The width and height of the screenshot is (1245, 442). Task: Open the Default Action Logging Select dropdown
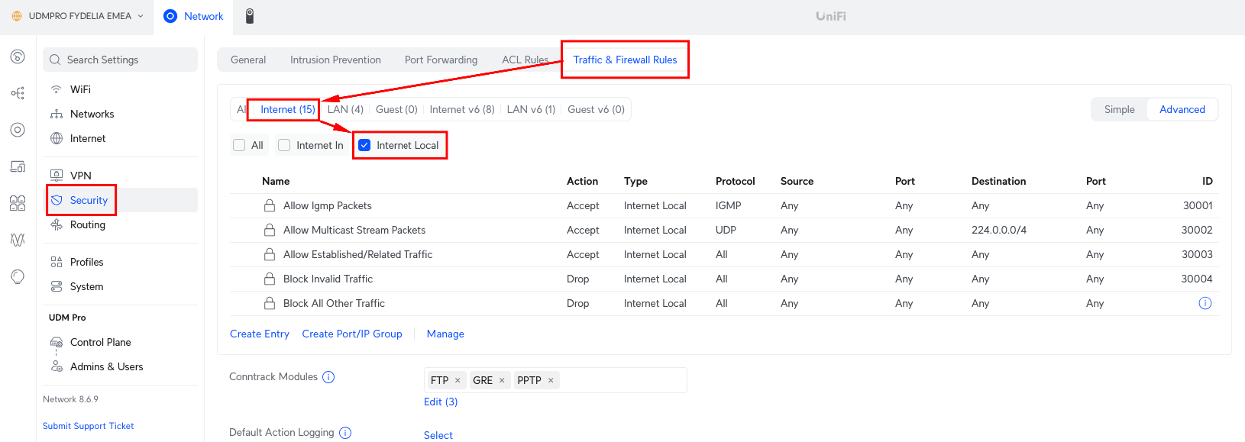(x=438, y=435)
